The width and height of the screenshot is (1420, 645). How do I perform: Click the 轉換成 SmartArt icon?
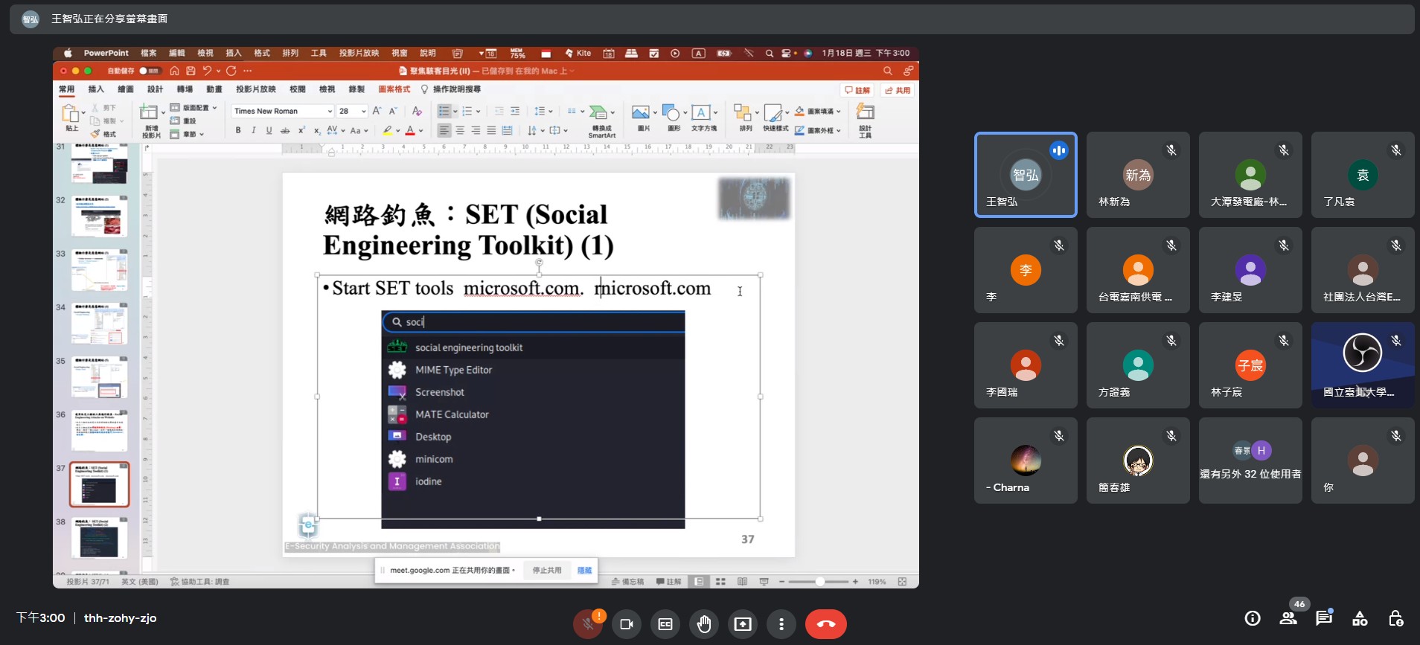598,112
